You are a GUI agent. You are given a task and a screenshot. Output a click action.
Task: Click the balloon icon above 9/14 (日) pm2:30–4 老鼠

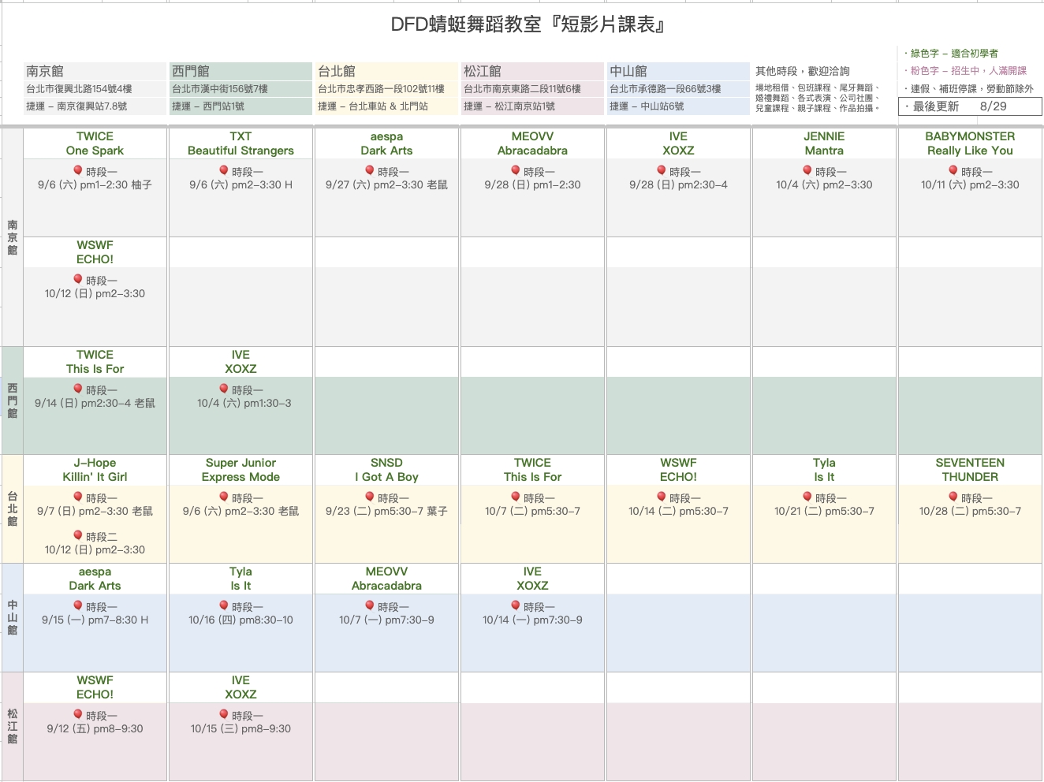point(78,389)
